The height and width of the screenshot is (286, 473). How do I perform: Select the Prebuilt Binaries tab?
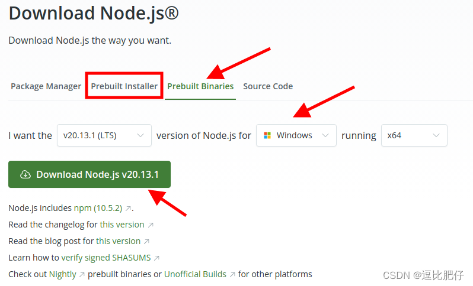(x=200, y=86)
